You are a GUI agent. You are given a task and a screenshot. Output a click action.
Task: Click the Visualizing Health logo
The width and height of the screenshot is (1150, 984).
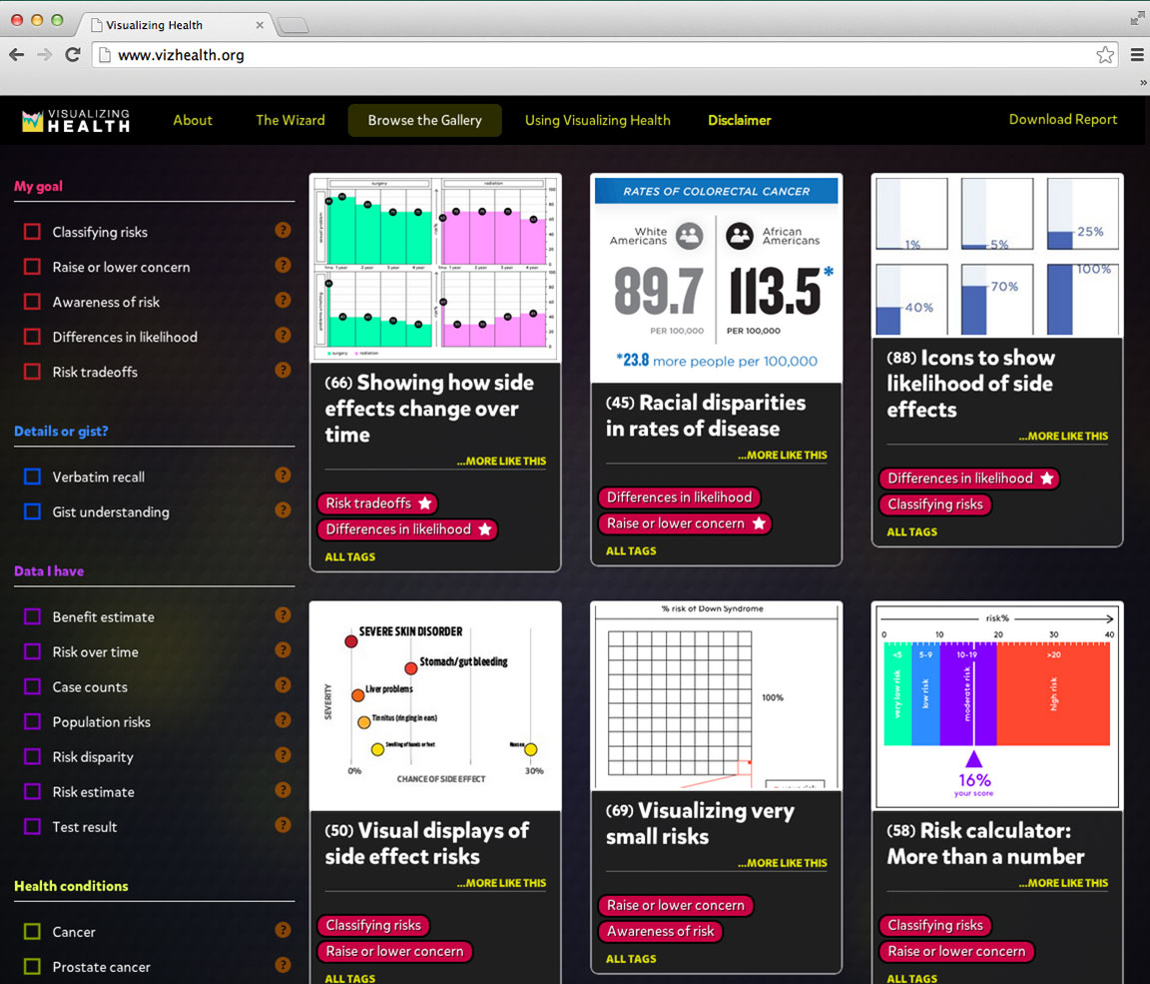point(76,120)
